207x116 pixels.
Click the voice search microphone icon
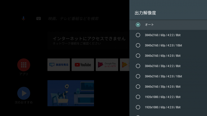click(23, 18)
